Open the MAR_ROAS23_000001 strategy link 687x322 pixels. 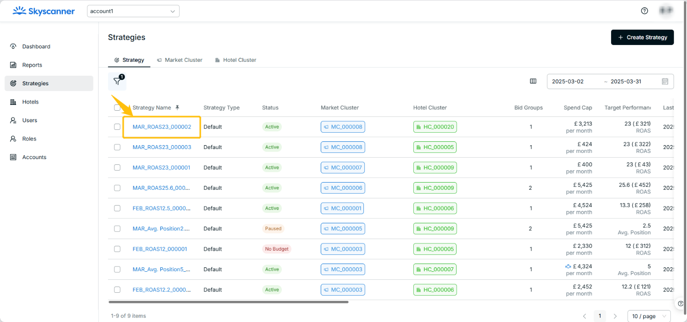161,168
